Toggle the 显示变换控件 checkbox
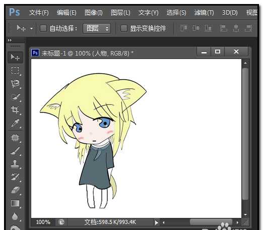263x230 pixels. pos(124,28)
